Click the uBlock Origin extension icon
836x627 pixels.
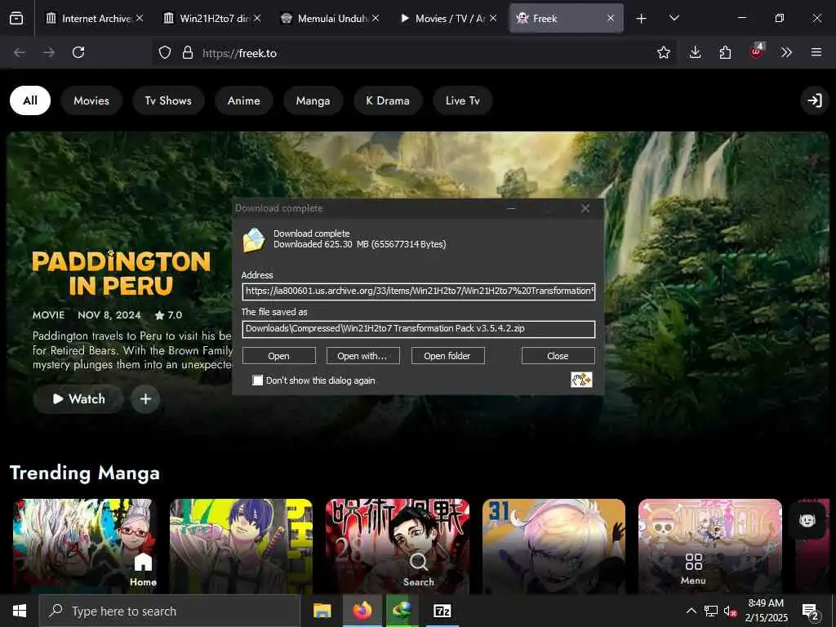click(756, 51)
